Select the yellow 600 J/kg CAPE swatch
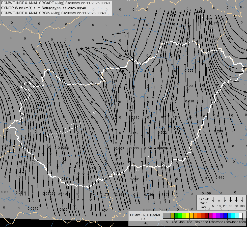The width and height of the screenshot is (247, 227). [x=188, y=216]
